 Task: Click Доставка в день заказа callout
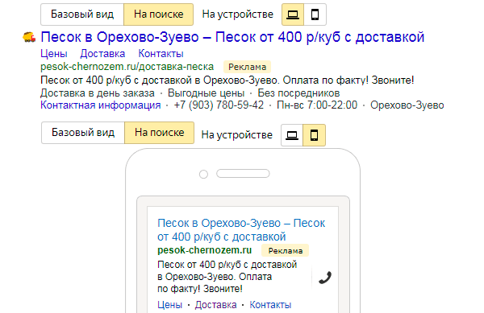pos(98,93)
